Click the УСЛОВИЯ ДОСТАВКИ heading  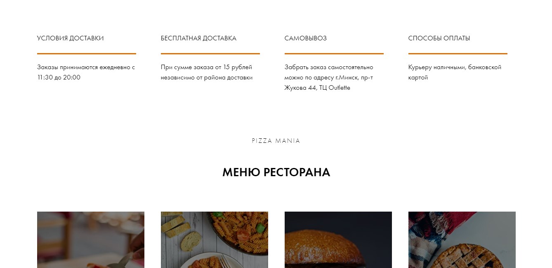[71, 38]
